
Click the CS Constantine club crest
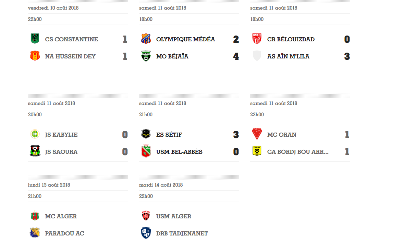tap(35, 39)
